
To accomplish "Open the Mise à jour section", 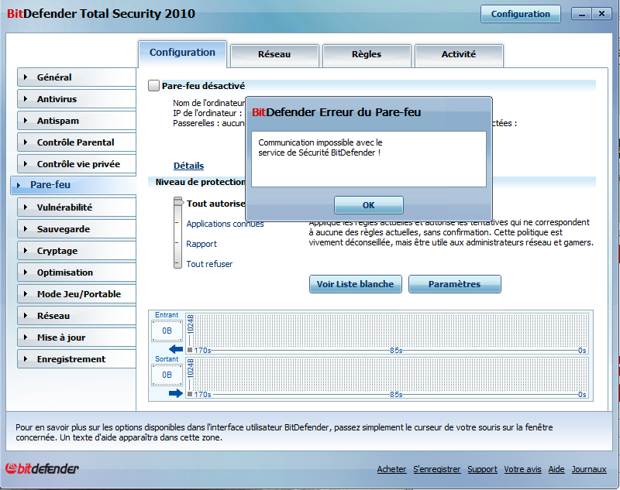I will click(77, 338).
